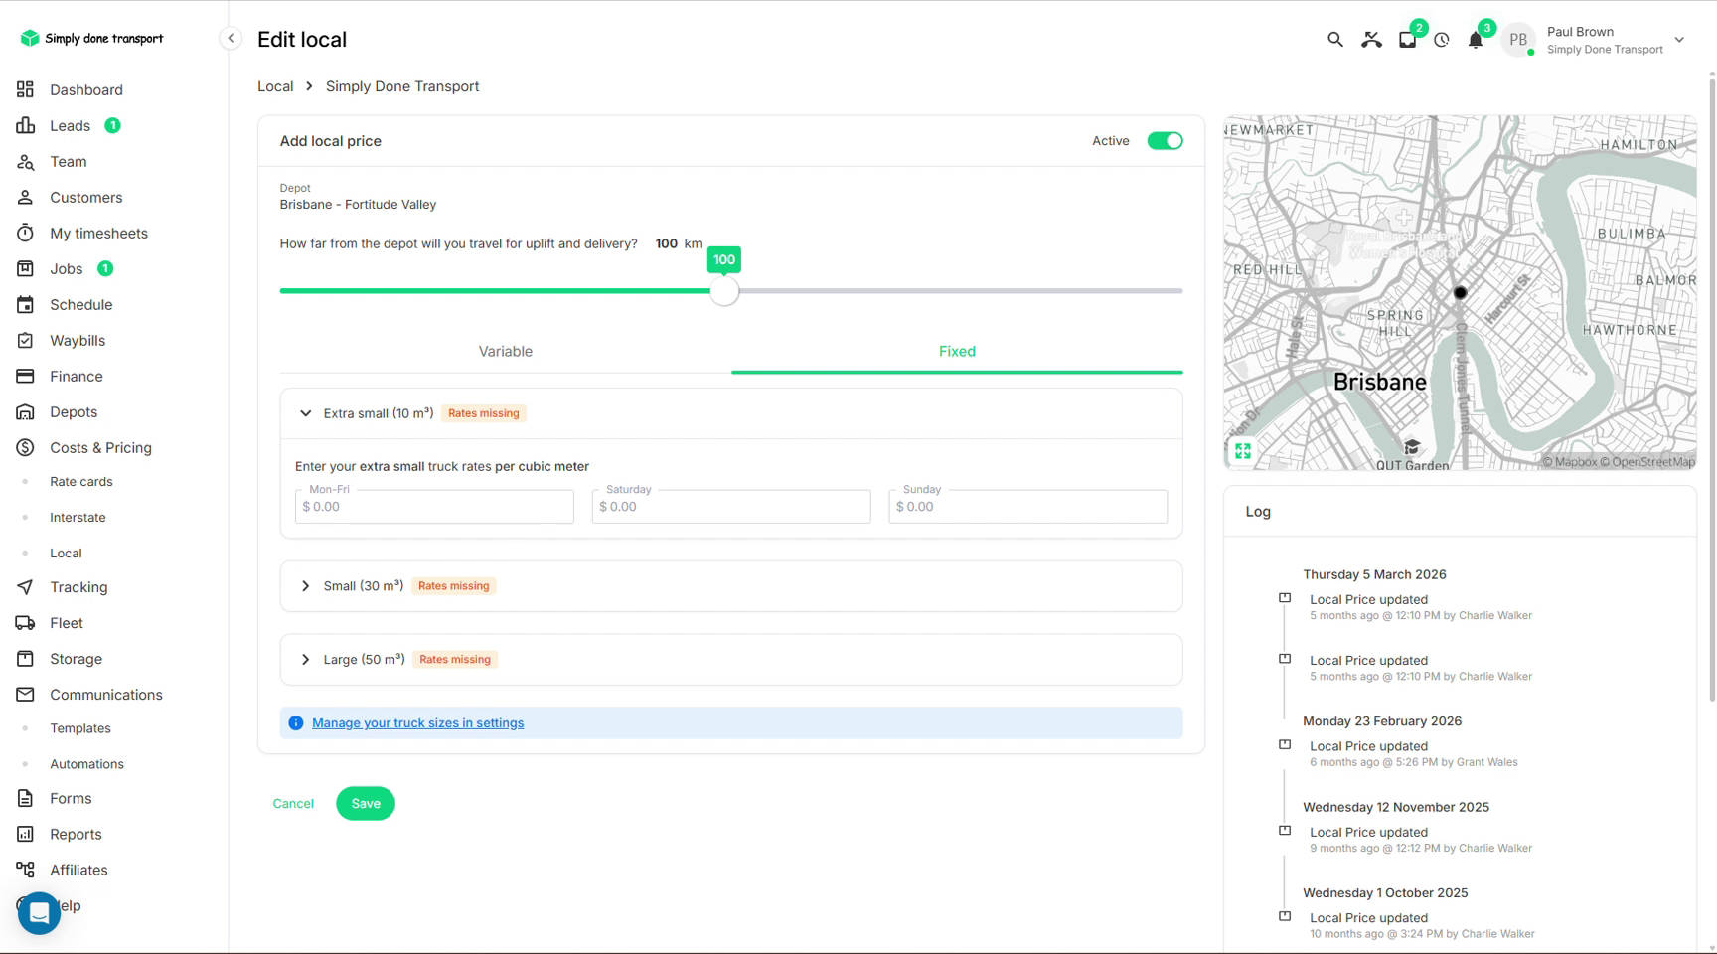
Task: Open Manage your truck sizes in settings
Action: coord(418,723)
